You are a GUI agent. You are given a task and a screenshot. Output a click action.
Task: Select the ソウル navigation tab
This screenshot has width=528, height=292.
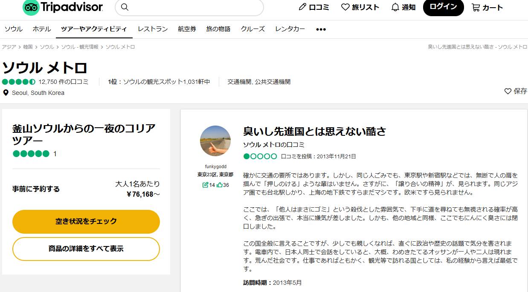[x=14, y=29]
